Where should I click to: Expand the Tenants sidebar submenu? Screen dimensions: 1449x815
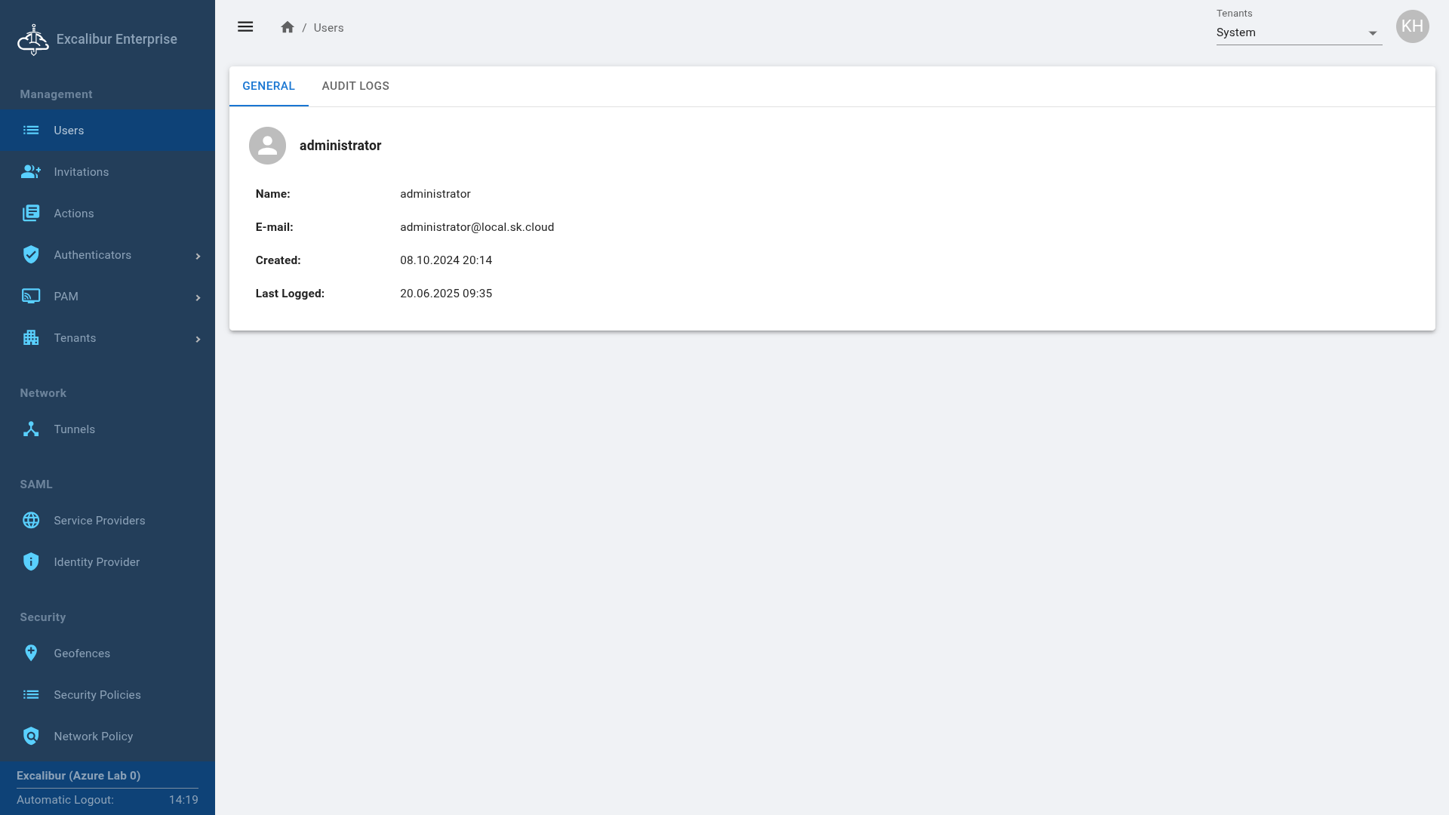pyautogui.click(x=198, y=339)
